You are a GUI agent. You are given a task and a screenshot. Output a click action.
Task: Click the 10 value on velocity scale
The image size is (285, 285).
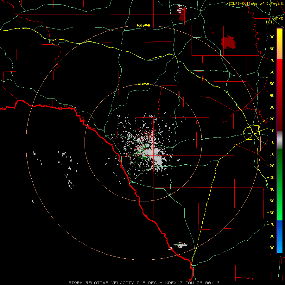point(272,131)
